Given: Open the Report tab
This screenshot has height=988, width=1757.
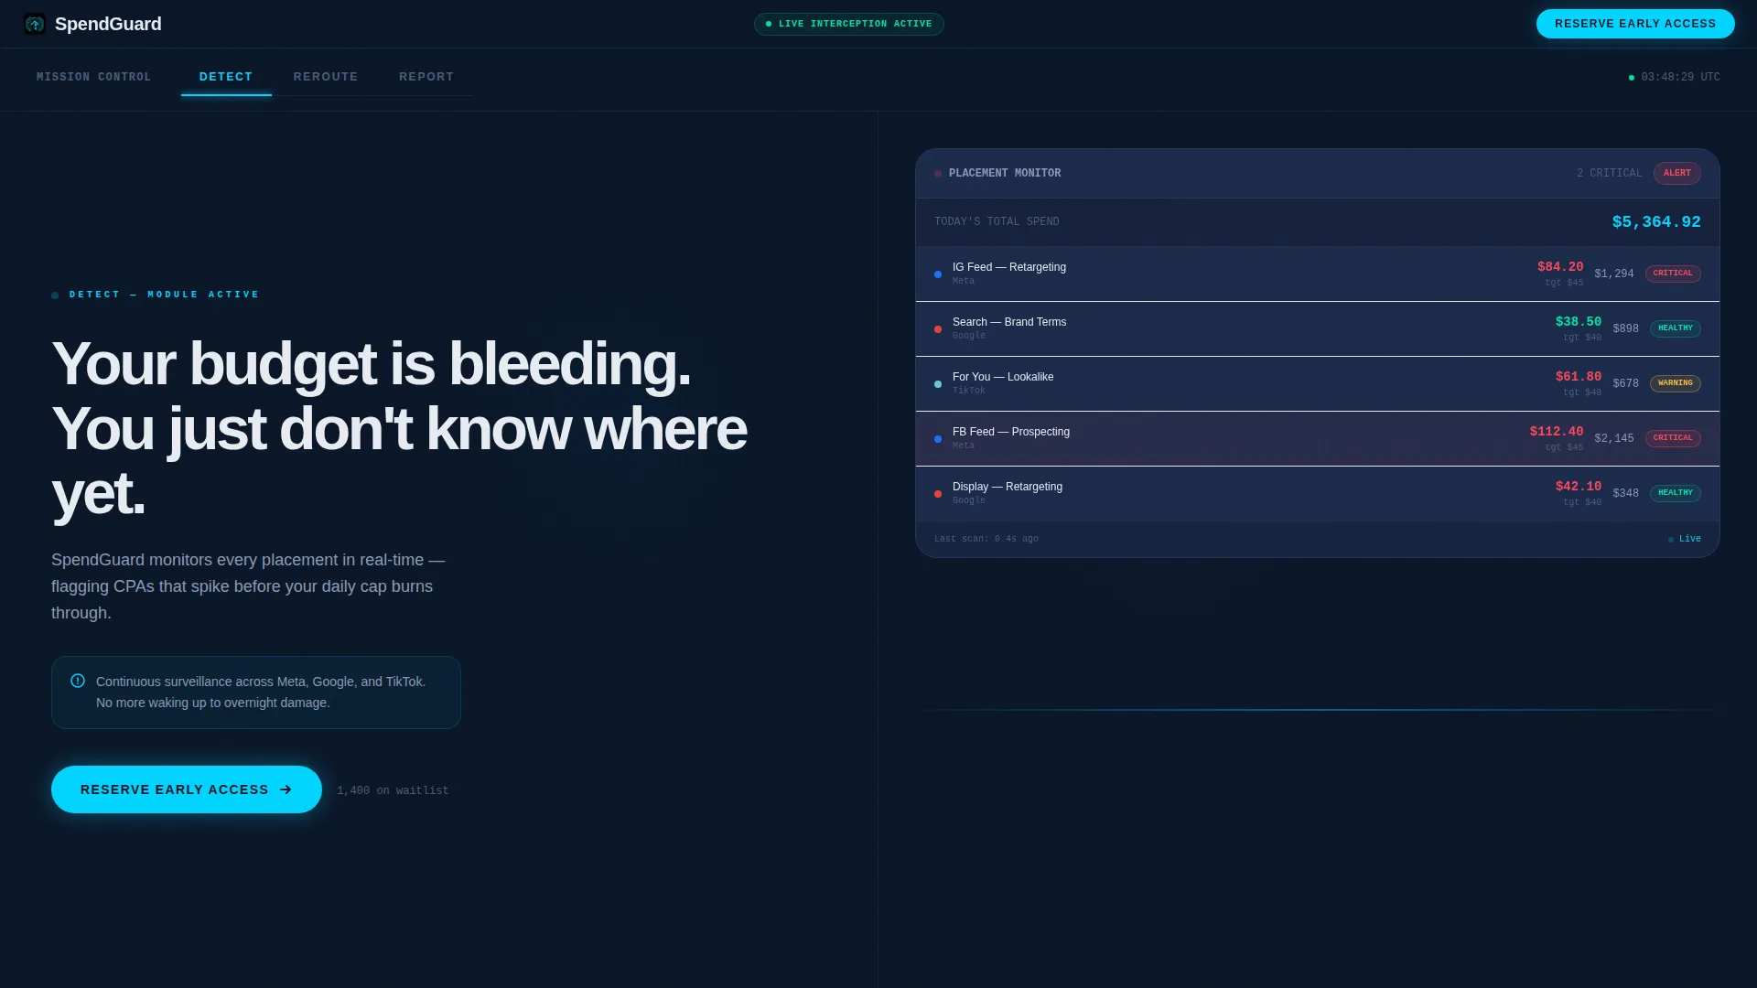Looking at the screenshot, I should pyautogui.click(x=426, y=77).
